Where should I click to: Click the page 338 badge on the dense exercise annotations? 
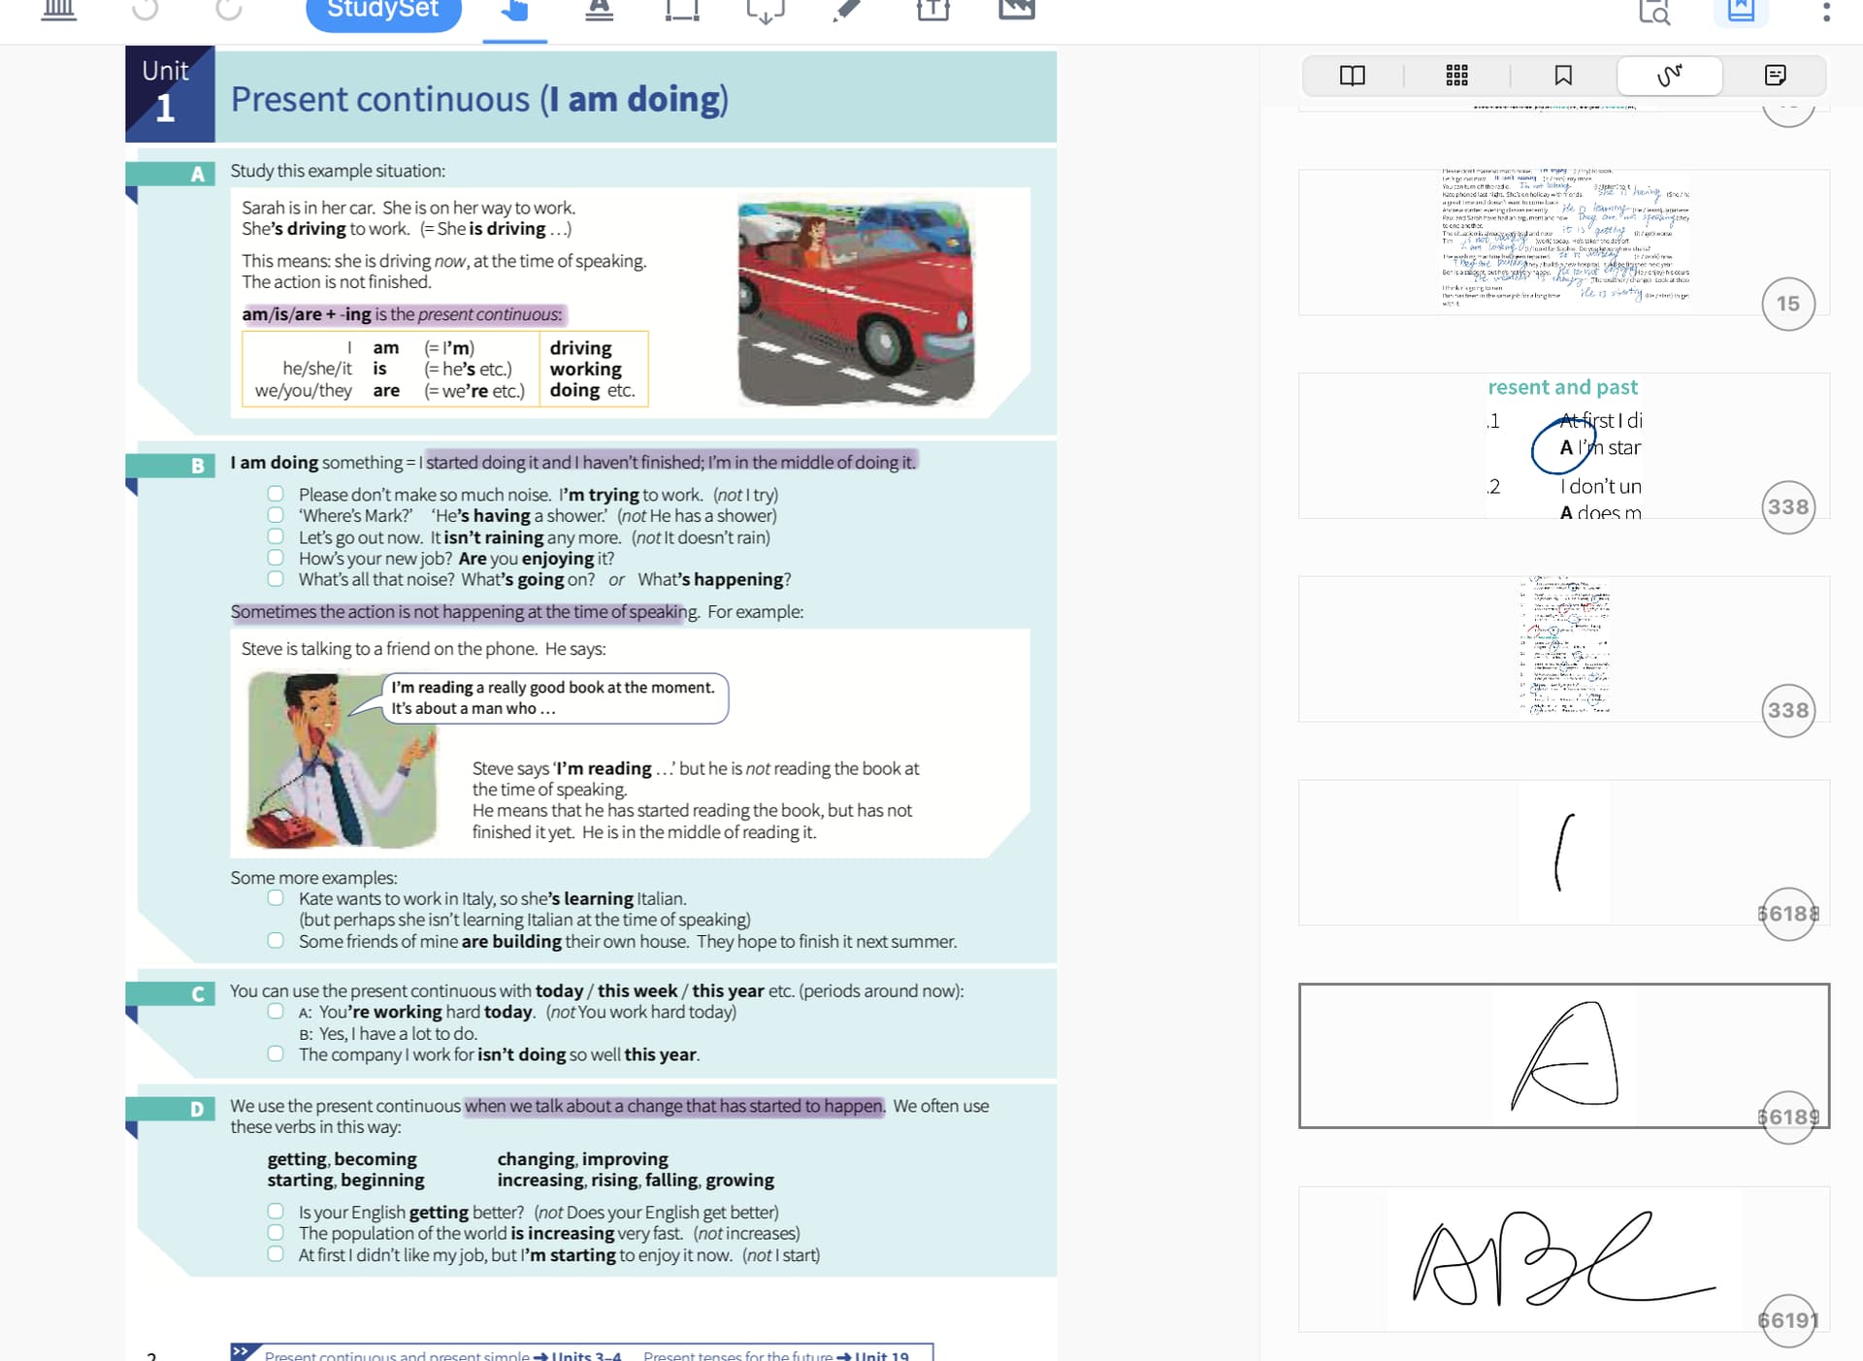coord(1788,711)
